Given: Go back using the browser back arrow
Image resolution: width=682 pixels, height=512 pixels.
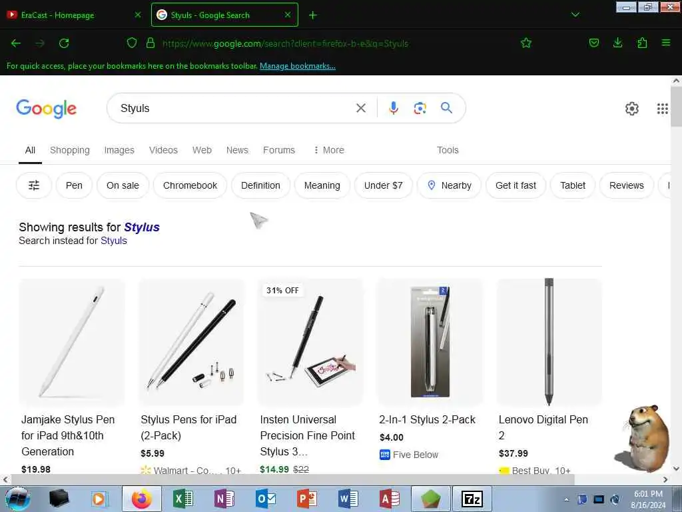Looking at the screenshot, I should click(x=16, y=43).
